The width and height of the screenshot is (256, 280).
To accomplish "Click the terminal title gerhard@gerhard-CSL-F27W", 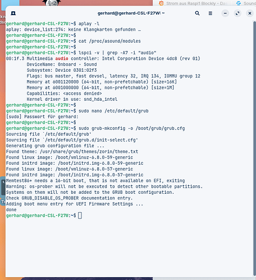I will coord(131,13).
